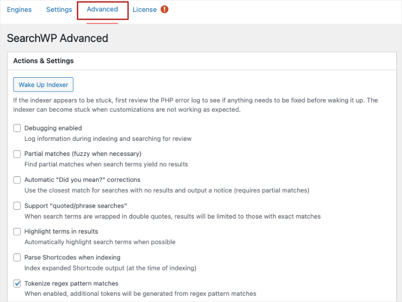Click "Automatically highlight search terms when possible" text

click(x=100, y=242)
